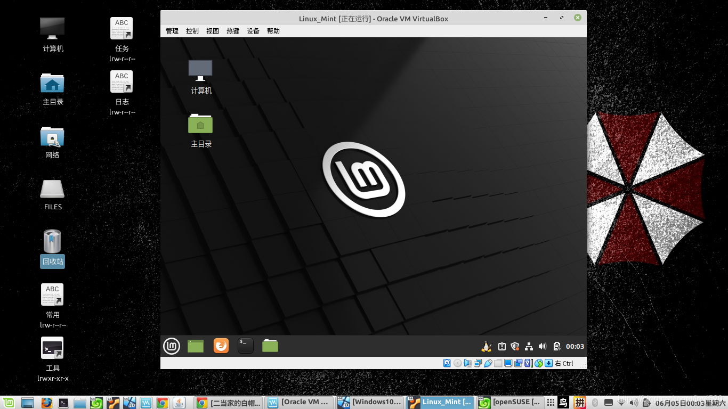The width and height of the screenshot is (728, 409).
Task: Launch the terminal from the host taskbar
Action: 63,403
